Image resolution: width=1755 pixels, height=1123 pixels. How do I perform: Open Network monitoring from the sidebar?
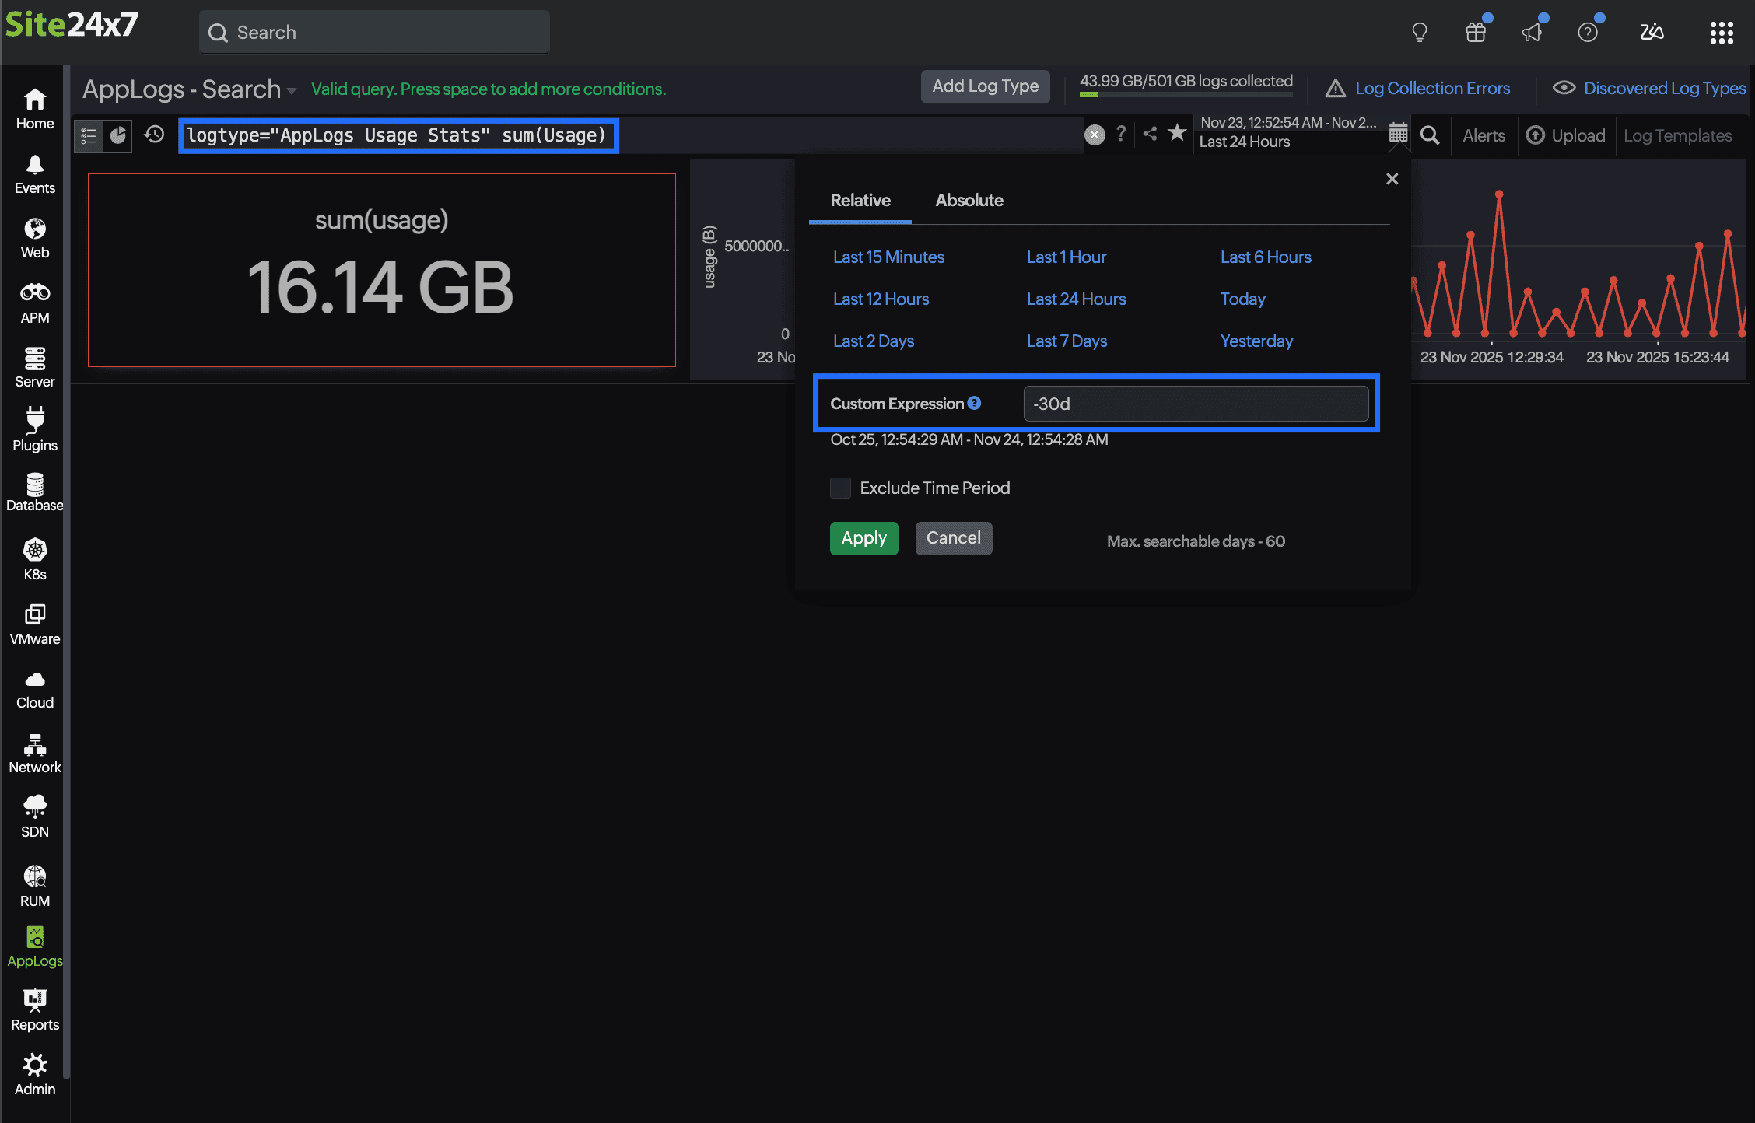(34, 751)
